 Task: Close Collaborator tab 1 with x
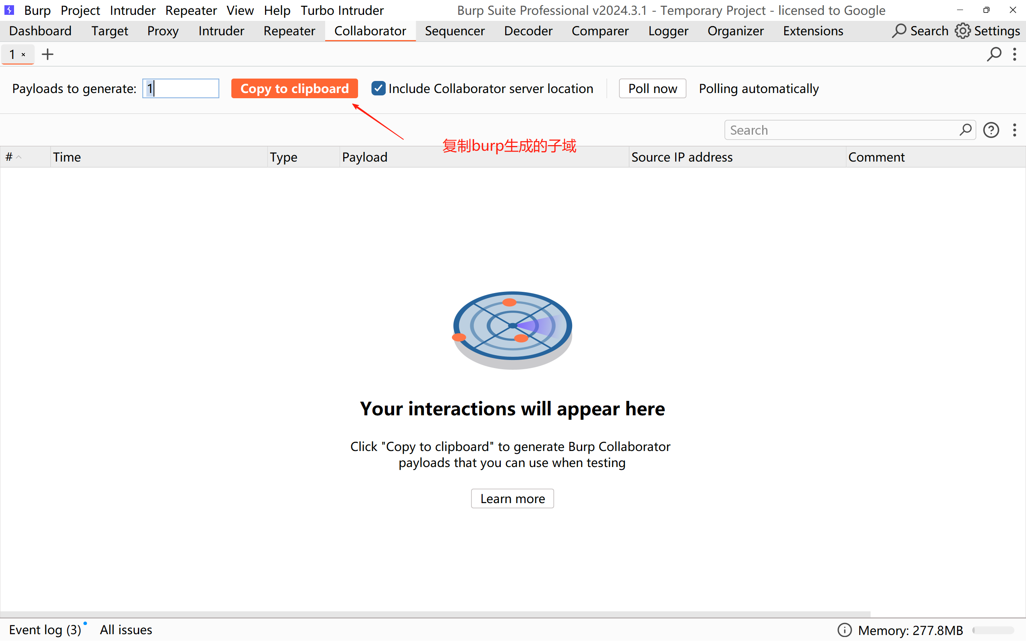coord(24,55)
